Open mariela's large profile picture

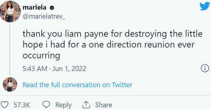(x=10, y=11)
